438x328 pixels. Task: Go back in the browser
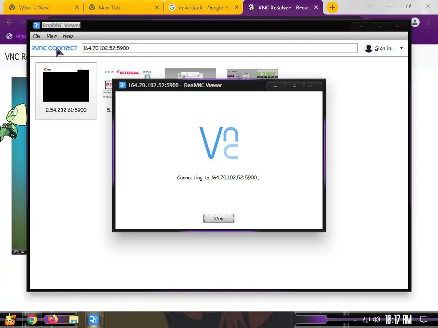(9, 22)
